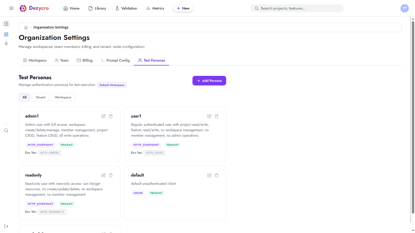
Task: Click the scrollbar down arrow
Action: tap(413, 230)
